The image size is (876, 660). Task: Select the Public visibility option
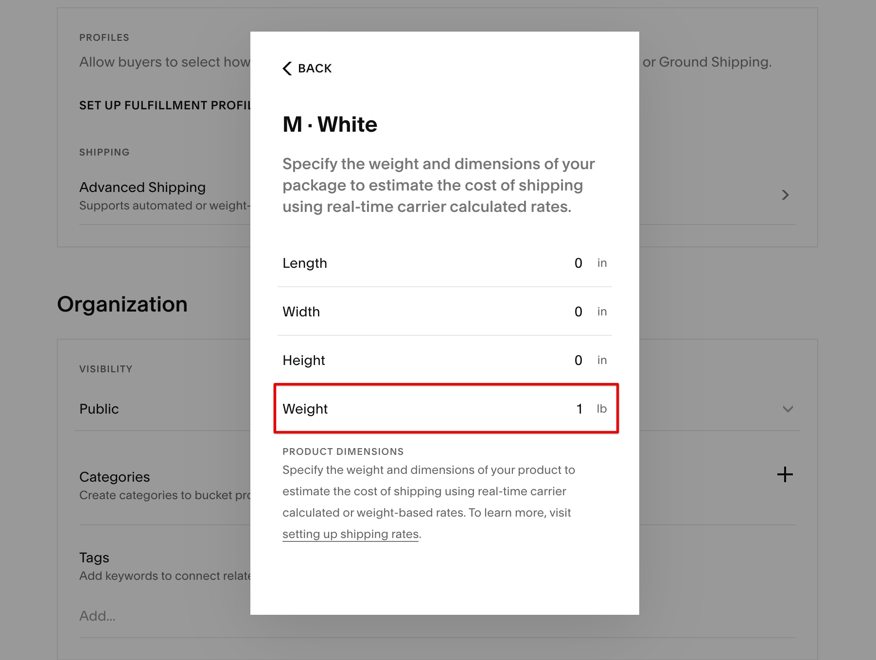pos(99,409)
